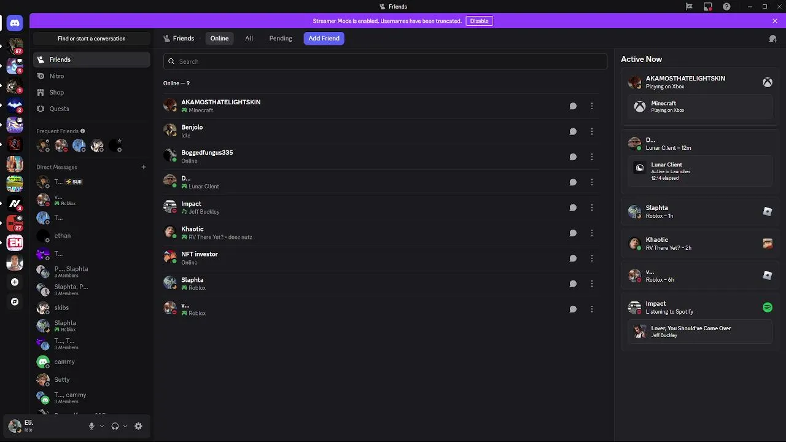The image size is (786, 442).
Task: Open the 'T..., cammy' group DM
Action: point(91,398)
